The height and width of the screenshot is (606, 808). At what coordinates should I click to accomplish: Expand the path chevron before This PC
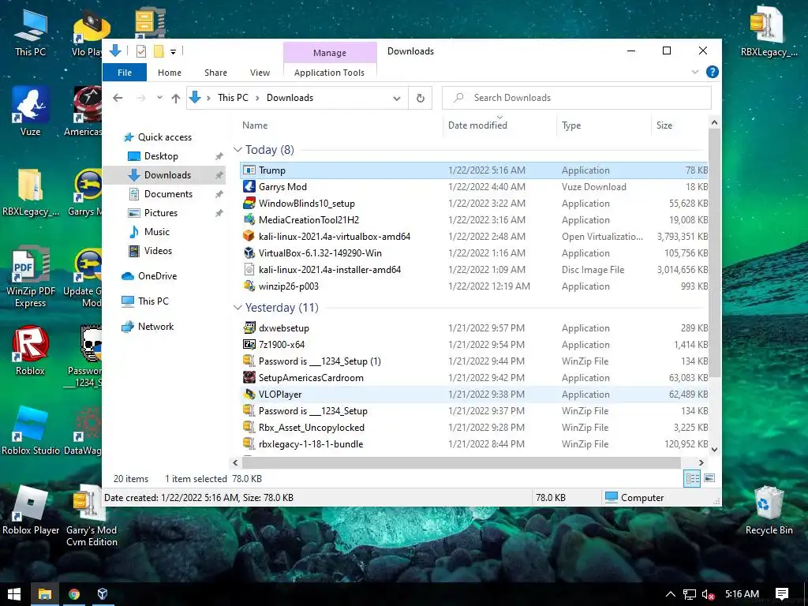(208, 98)
